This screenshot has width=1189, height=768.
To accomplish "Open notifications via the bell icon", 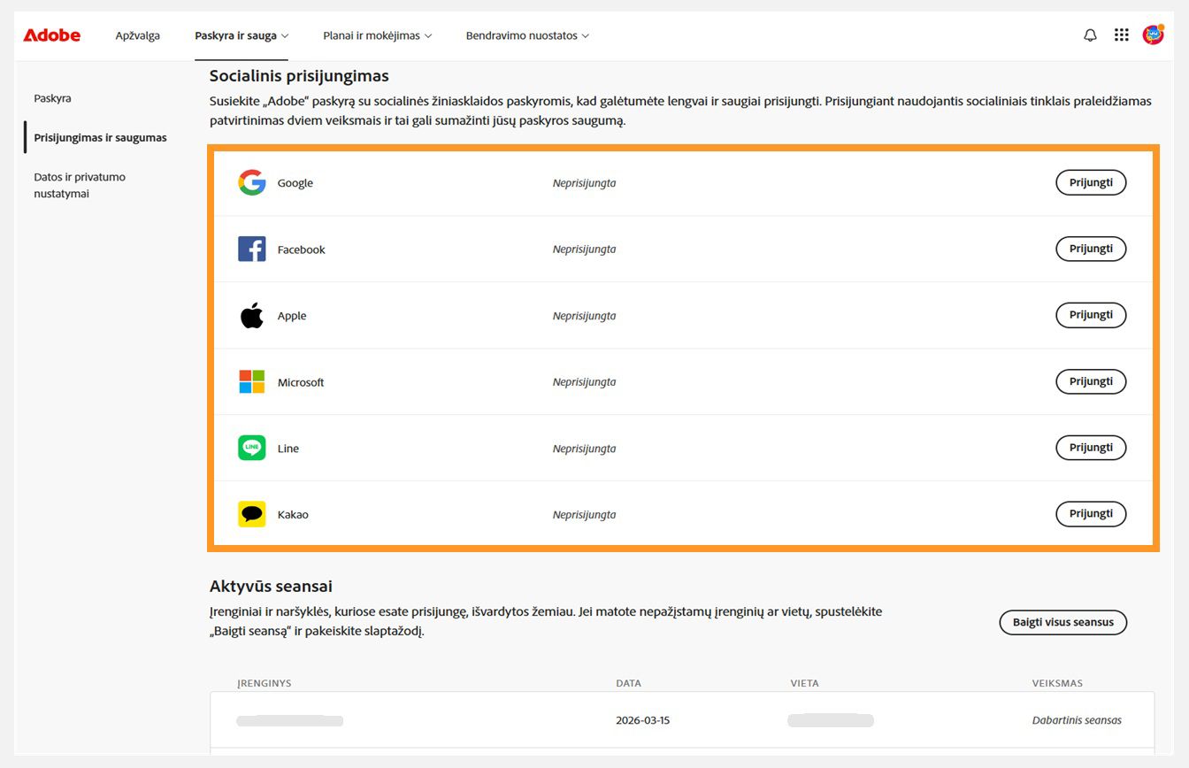I will click(x=1090, y=35).
